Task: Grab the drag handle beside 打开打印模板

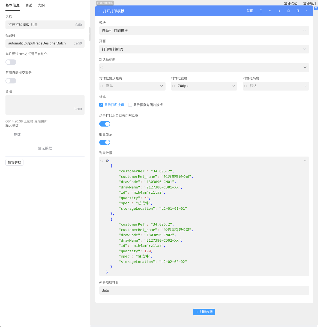Action: pos(99,11)
